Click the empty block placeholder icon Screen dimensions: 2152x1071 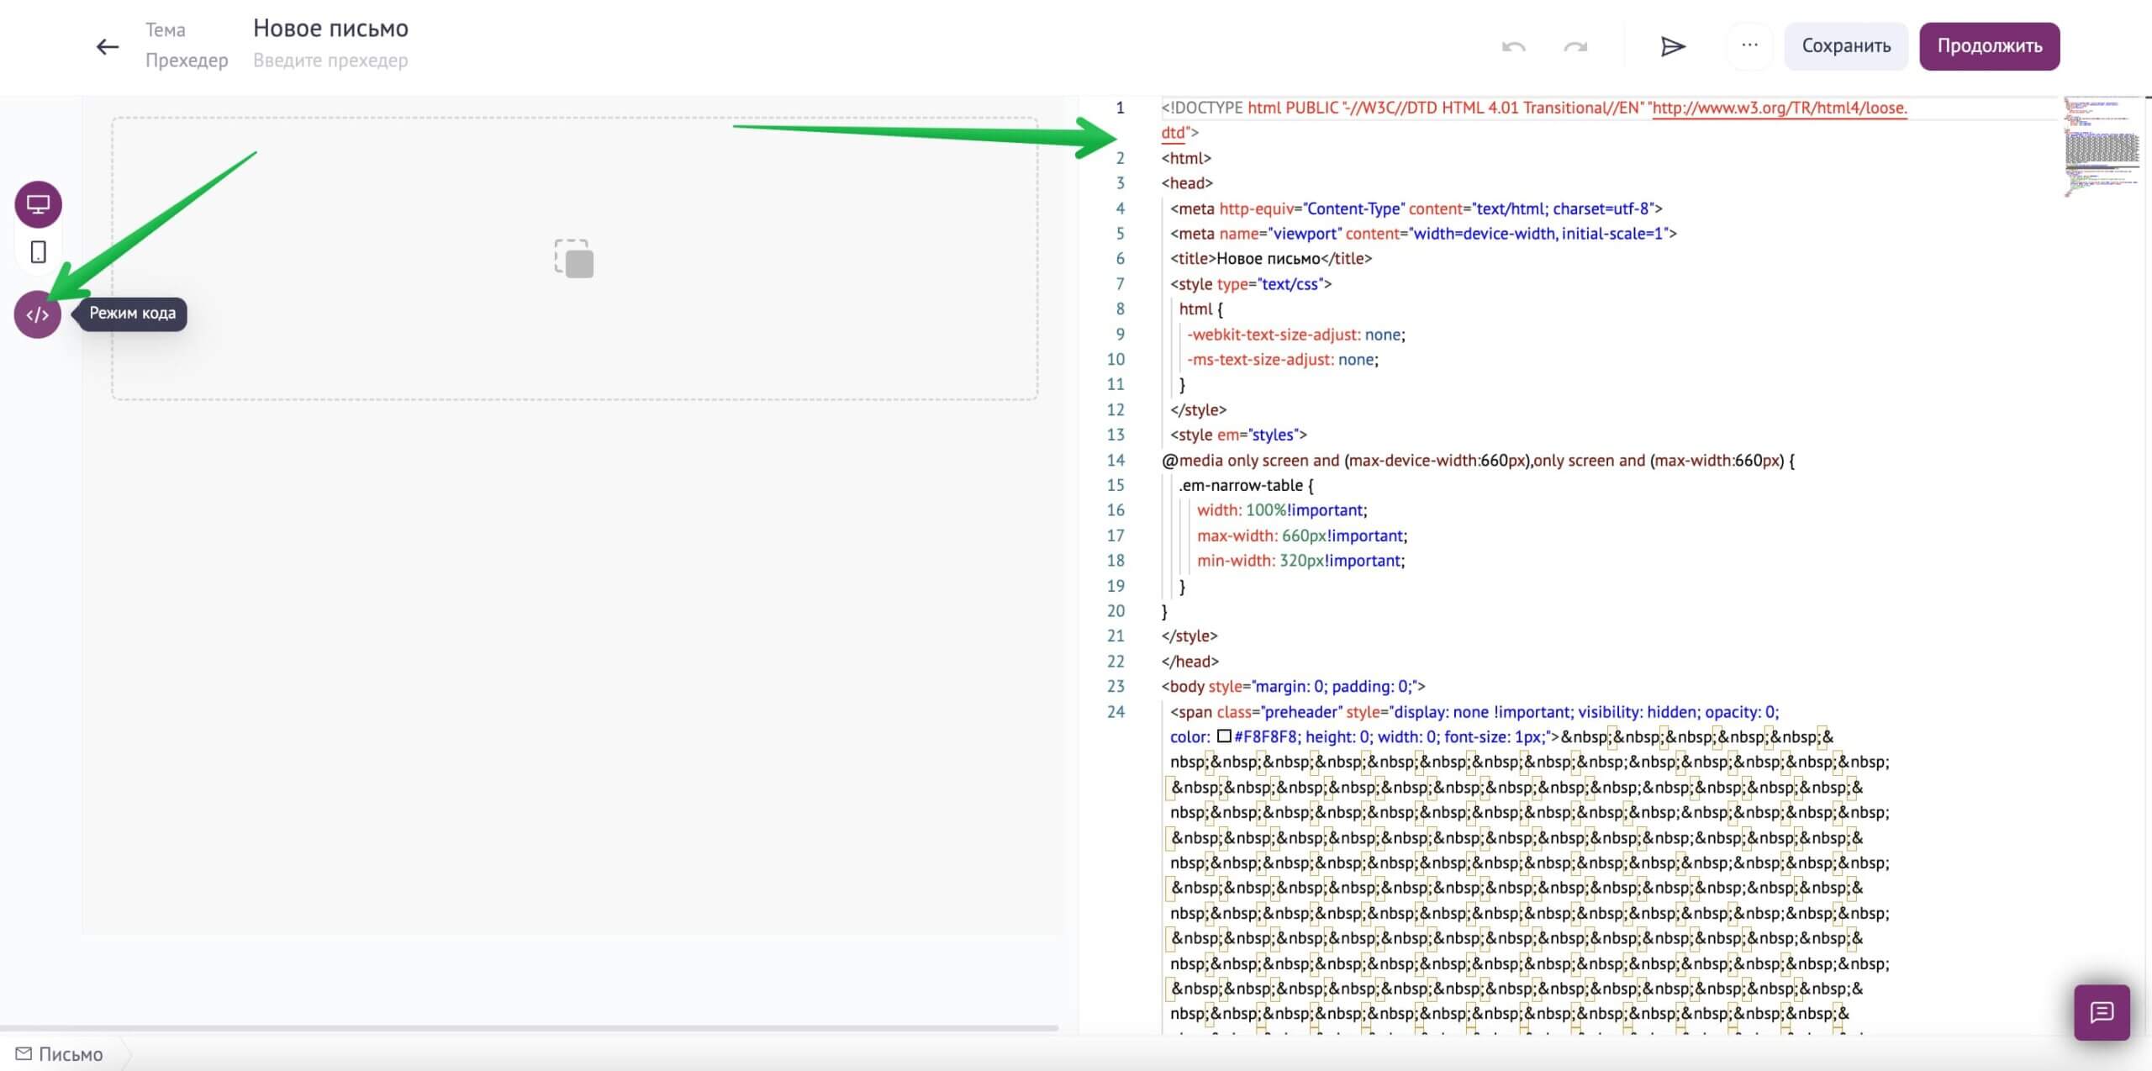click(x=574, y=258)
